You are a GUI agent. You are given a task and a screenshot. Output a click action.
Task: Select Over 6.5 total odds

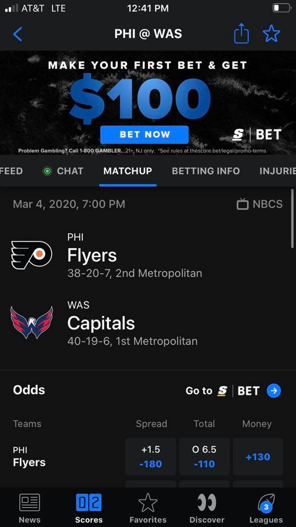click(x=204, y=456)
